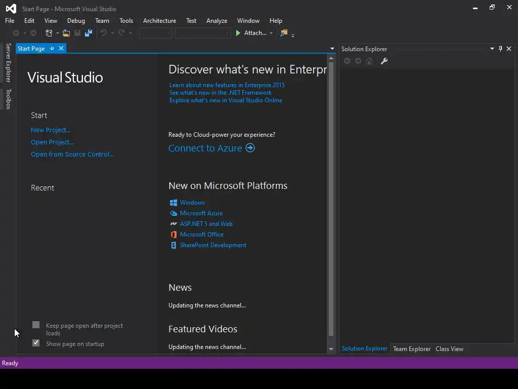Click the Solution Explorer Home icon
The height and width of the screenshot is (389, 518).
[369, 61]
